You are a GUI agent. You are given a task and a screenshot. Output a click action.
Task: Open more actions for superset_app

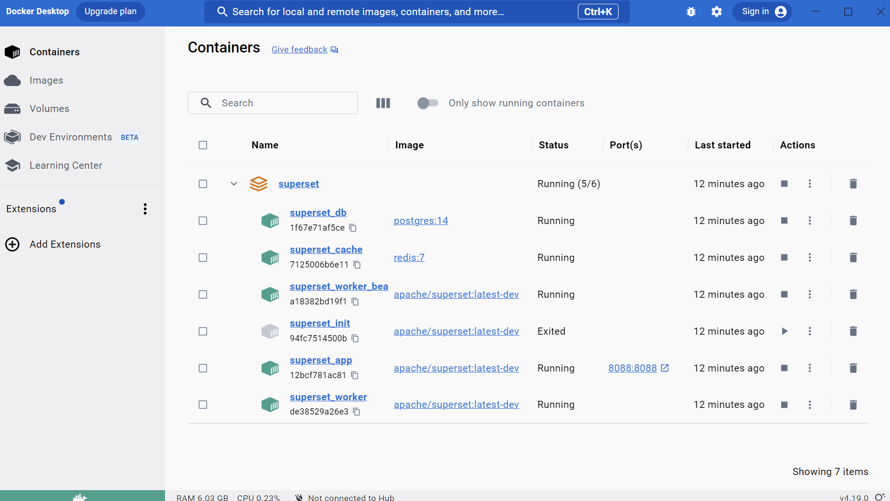(x=810, y=368)
